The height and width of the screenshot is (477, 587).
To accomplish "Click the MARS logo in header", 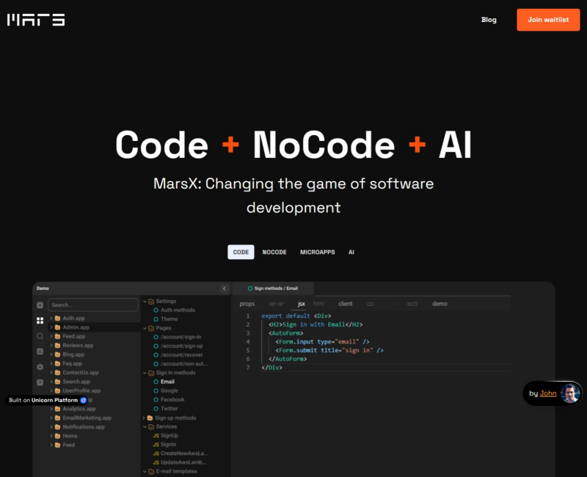I will pos(36,20).
